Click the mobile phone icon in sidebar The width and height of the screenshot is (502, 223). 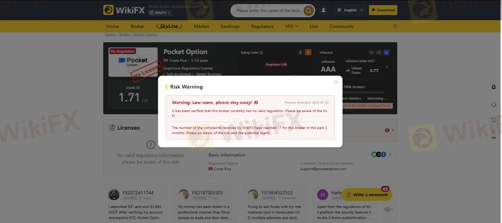[494, 120]
